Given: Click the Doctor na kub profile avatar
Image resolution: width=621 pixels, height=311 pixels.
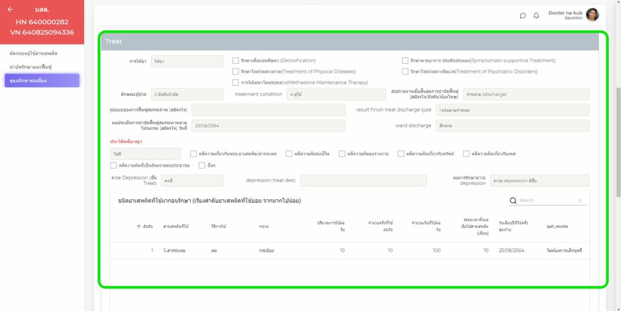Looking at the screenshot, I should click(592, 15).
